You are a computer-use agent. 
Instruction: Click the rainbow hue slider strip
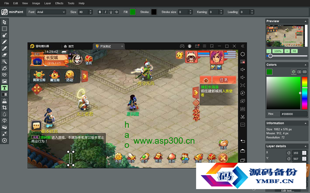coord(305,93)
